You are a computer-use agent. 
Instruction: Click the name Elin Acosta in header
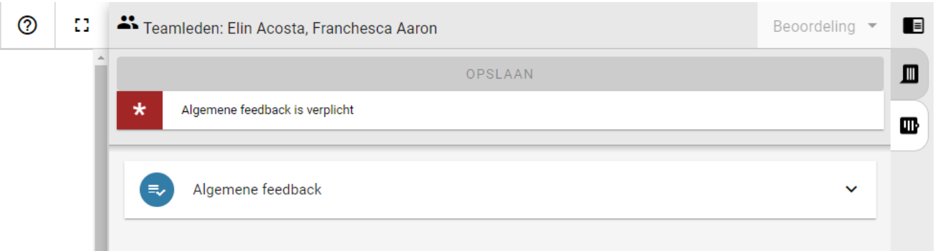click(x=266, y=29)
